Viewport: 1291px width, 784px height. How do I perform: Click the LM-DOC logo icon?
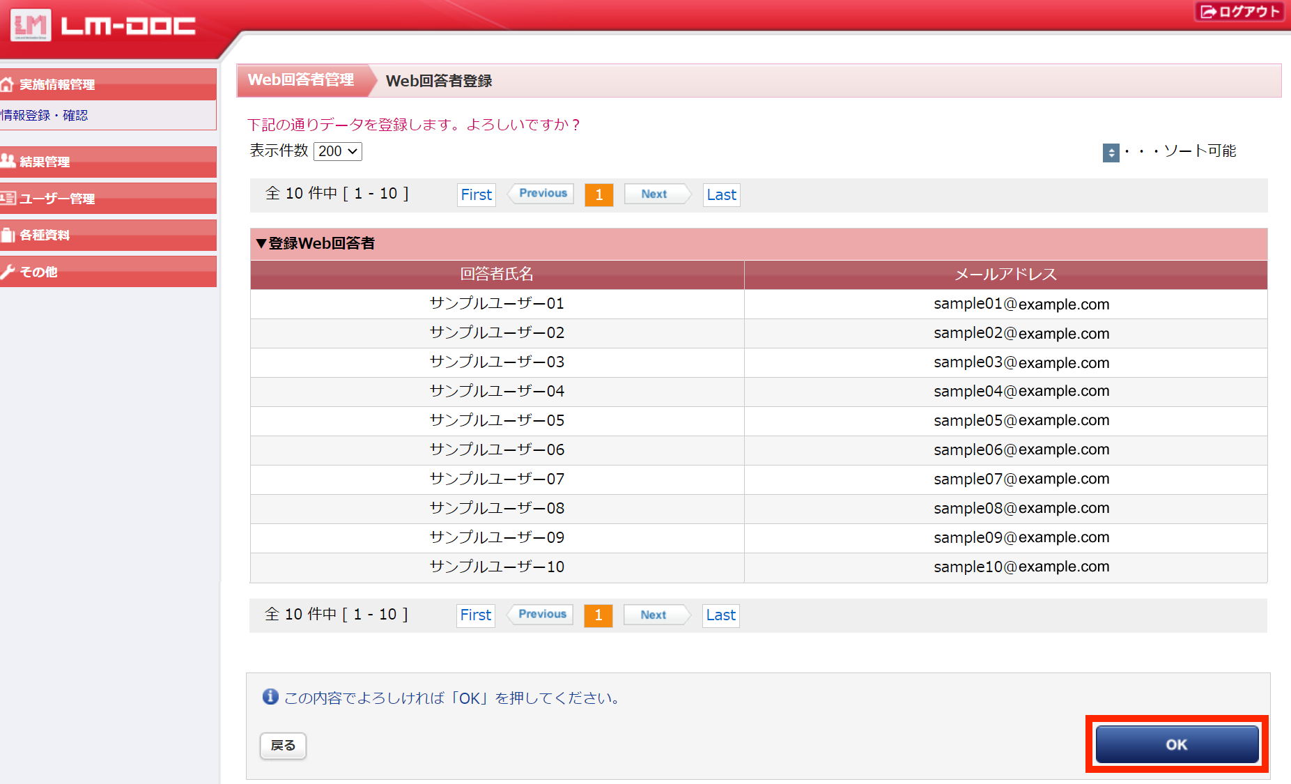(31, 26)
